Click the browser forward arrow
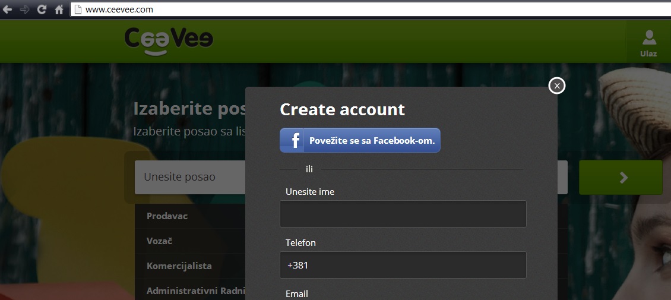The width and height of the screenshot is (671, 300). coord(24,10)
